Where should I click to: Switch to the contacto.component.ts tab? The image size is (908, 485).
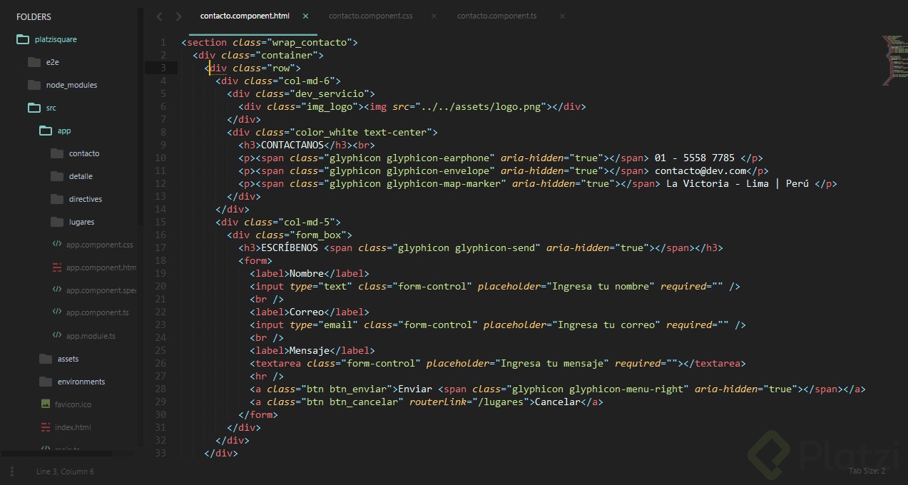coord(496,15)
